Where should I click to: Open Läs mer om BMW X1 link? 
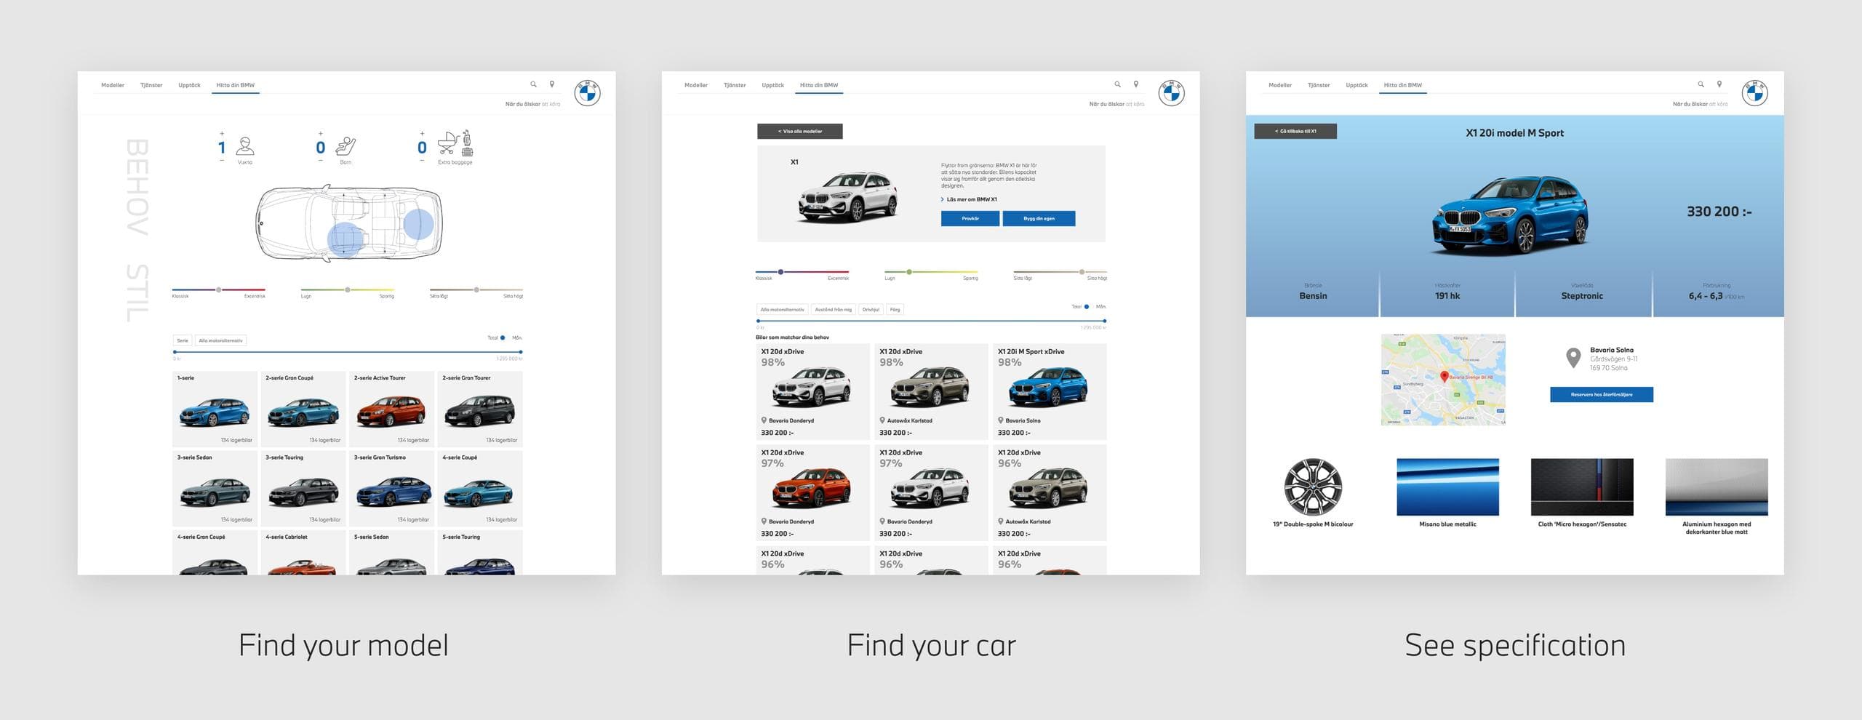click(x=970, y=199)
